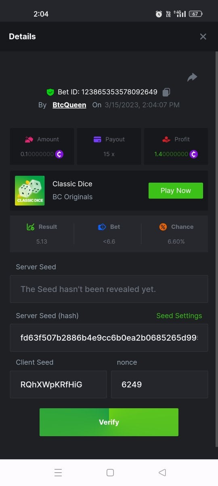The width and height of the screenshot is (218, 486).
Task: Click the green Verify button
Action: click(109, 422)
